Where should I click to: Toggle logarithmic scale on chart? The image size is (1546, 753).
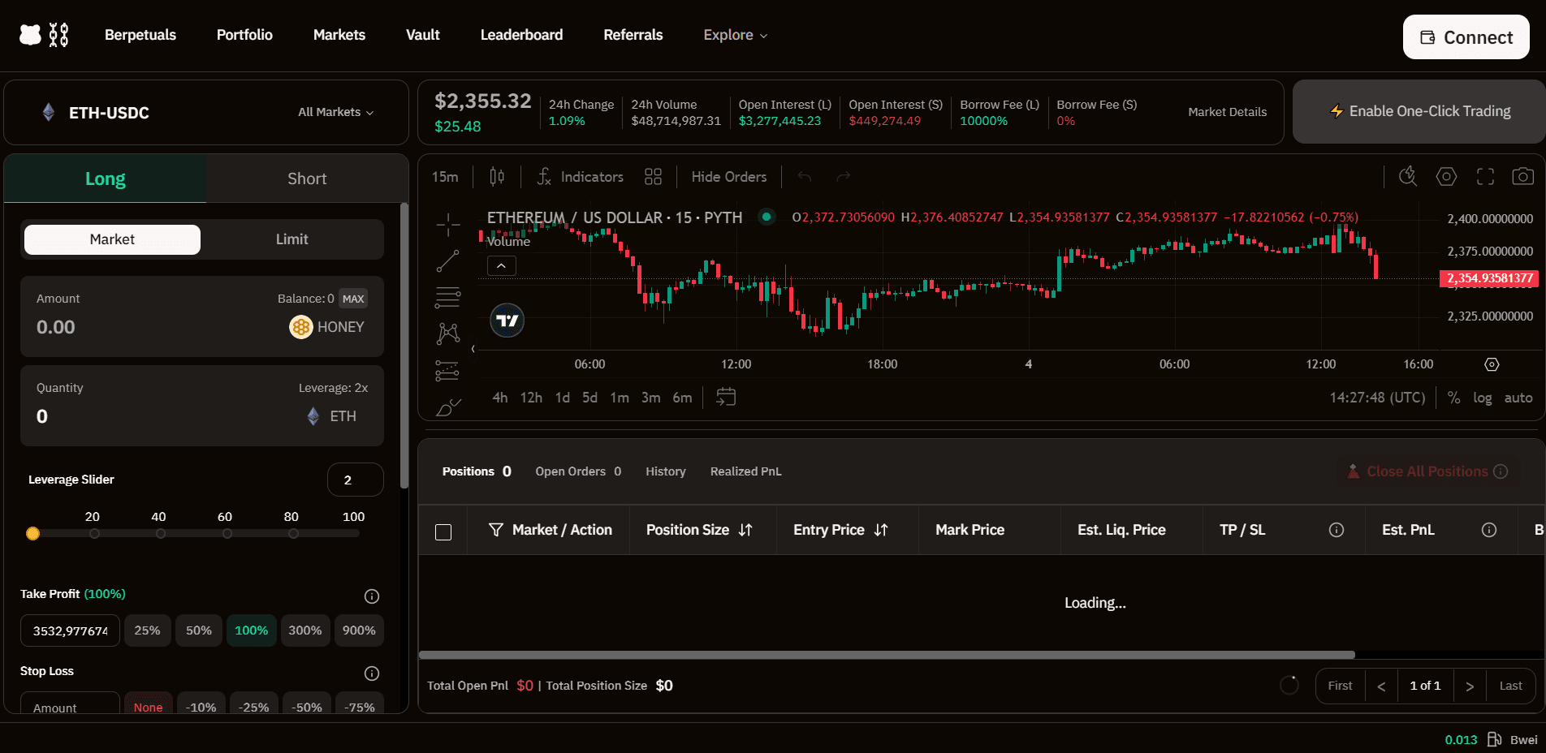click(1482, 398)
